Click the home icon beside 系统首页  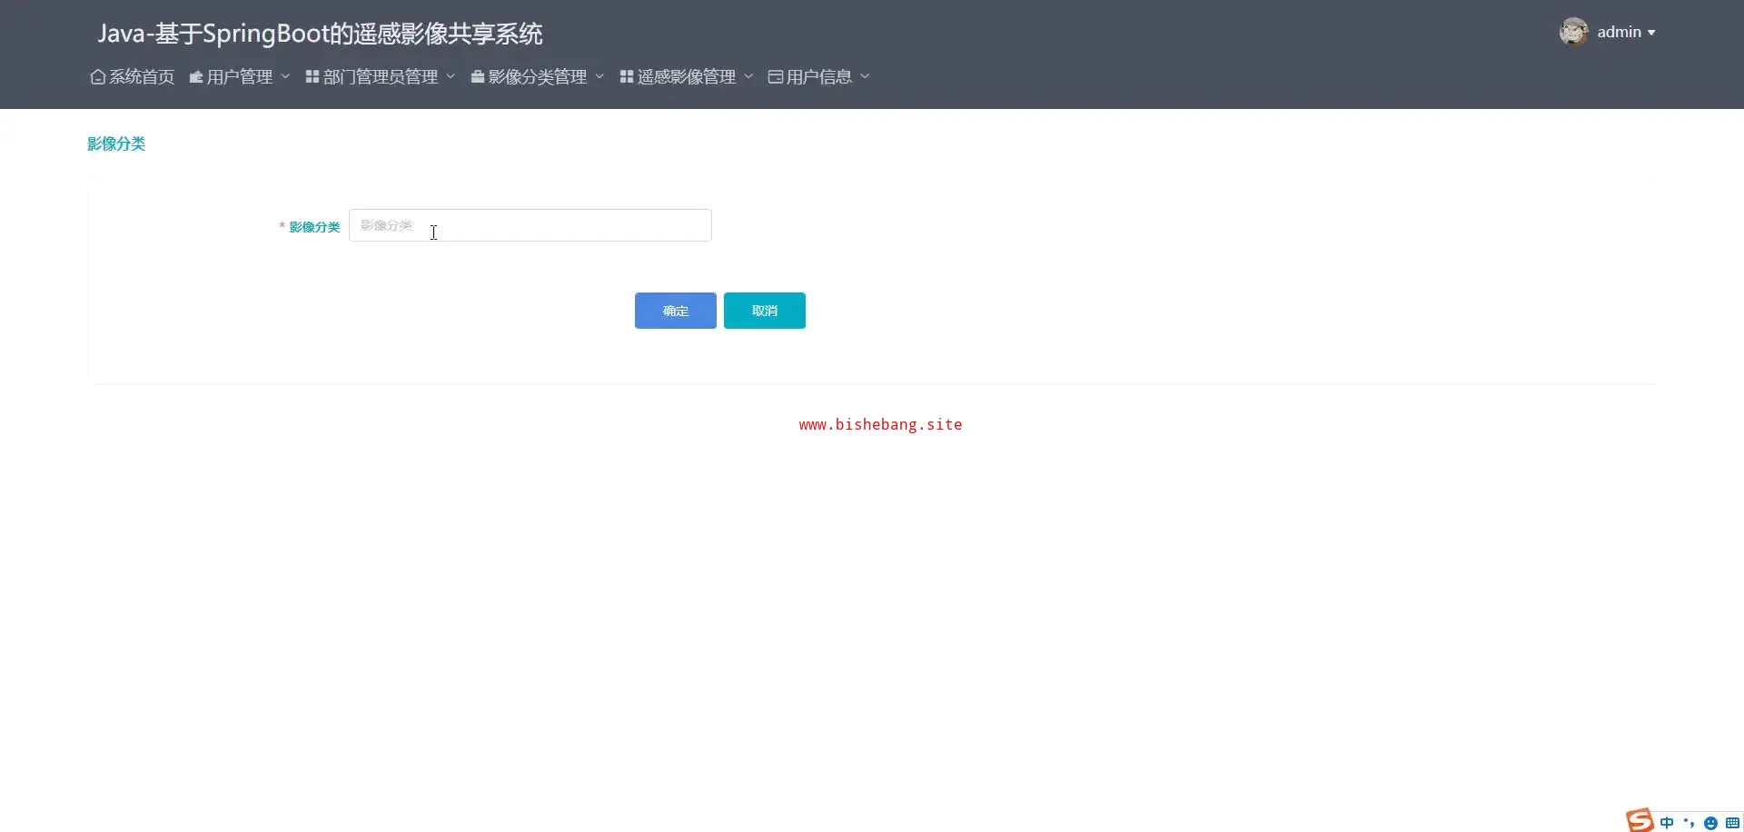pos(97,77)
